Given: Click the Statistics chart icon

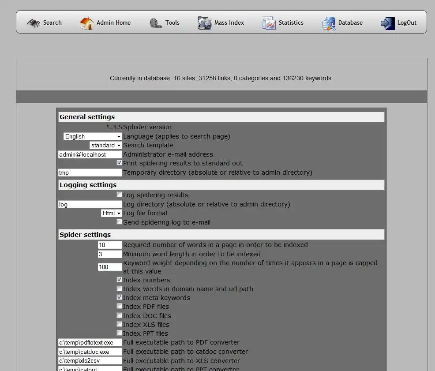Looking at the screenshot, I should pos(269,23).
